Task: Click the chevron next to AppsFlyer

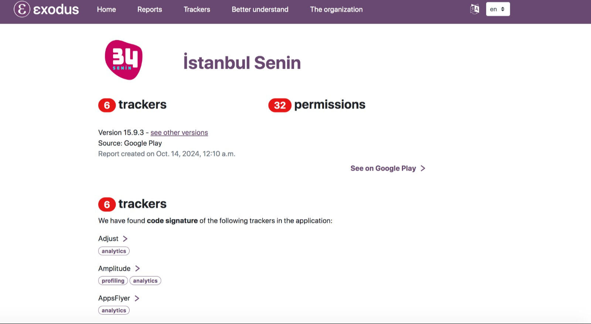Action: pyautogui.click(x=137, y=298)
